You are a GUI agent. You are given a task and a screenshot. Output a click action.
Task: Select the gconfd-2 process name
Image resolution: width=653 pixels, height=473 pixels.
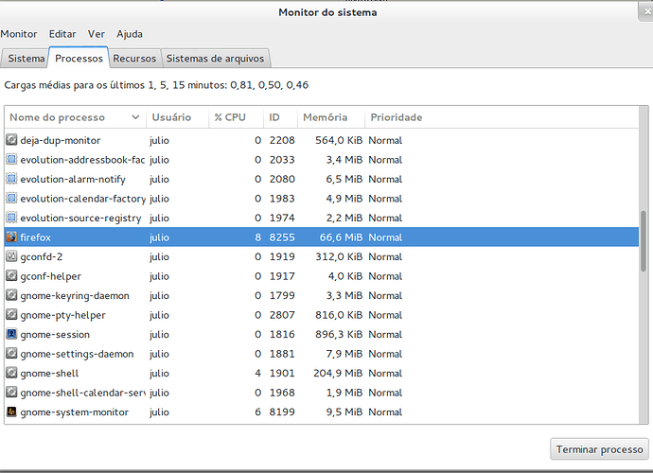point(42,256)
